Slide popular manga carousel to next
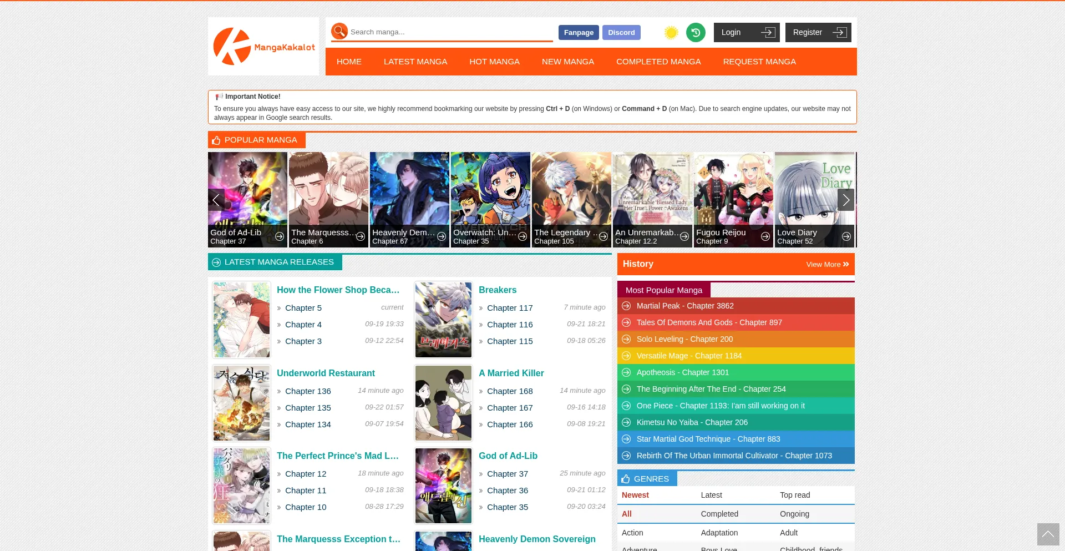 click(846, 200)
